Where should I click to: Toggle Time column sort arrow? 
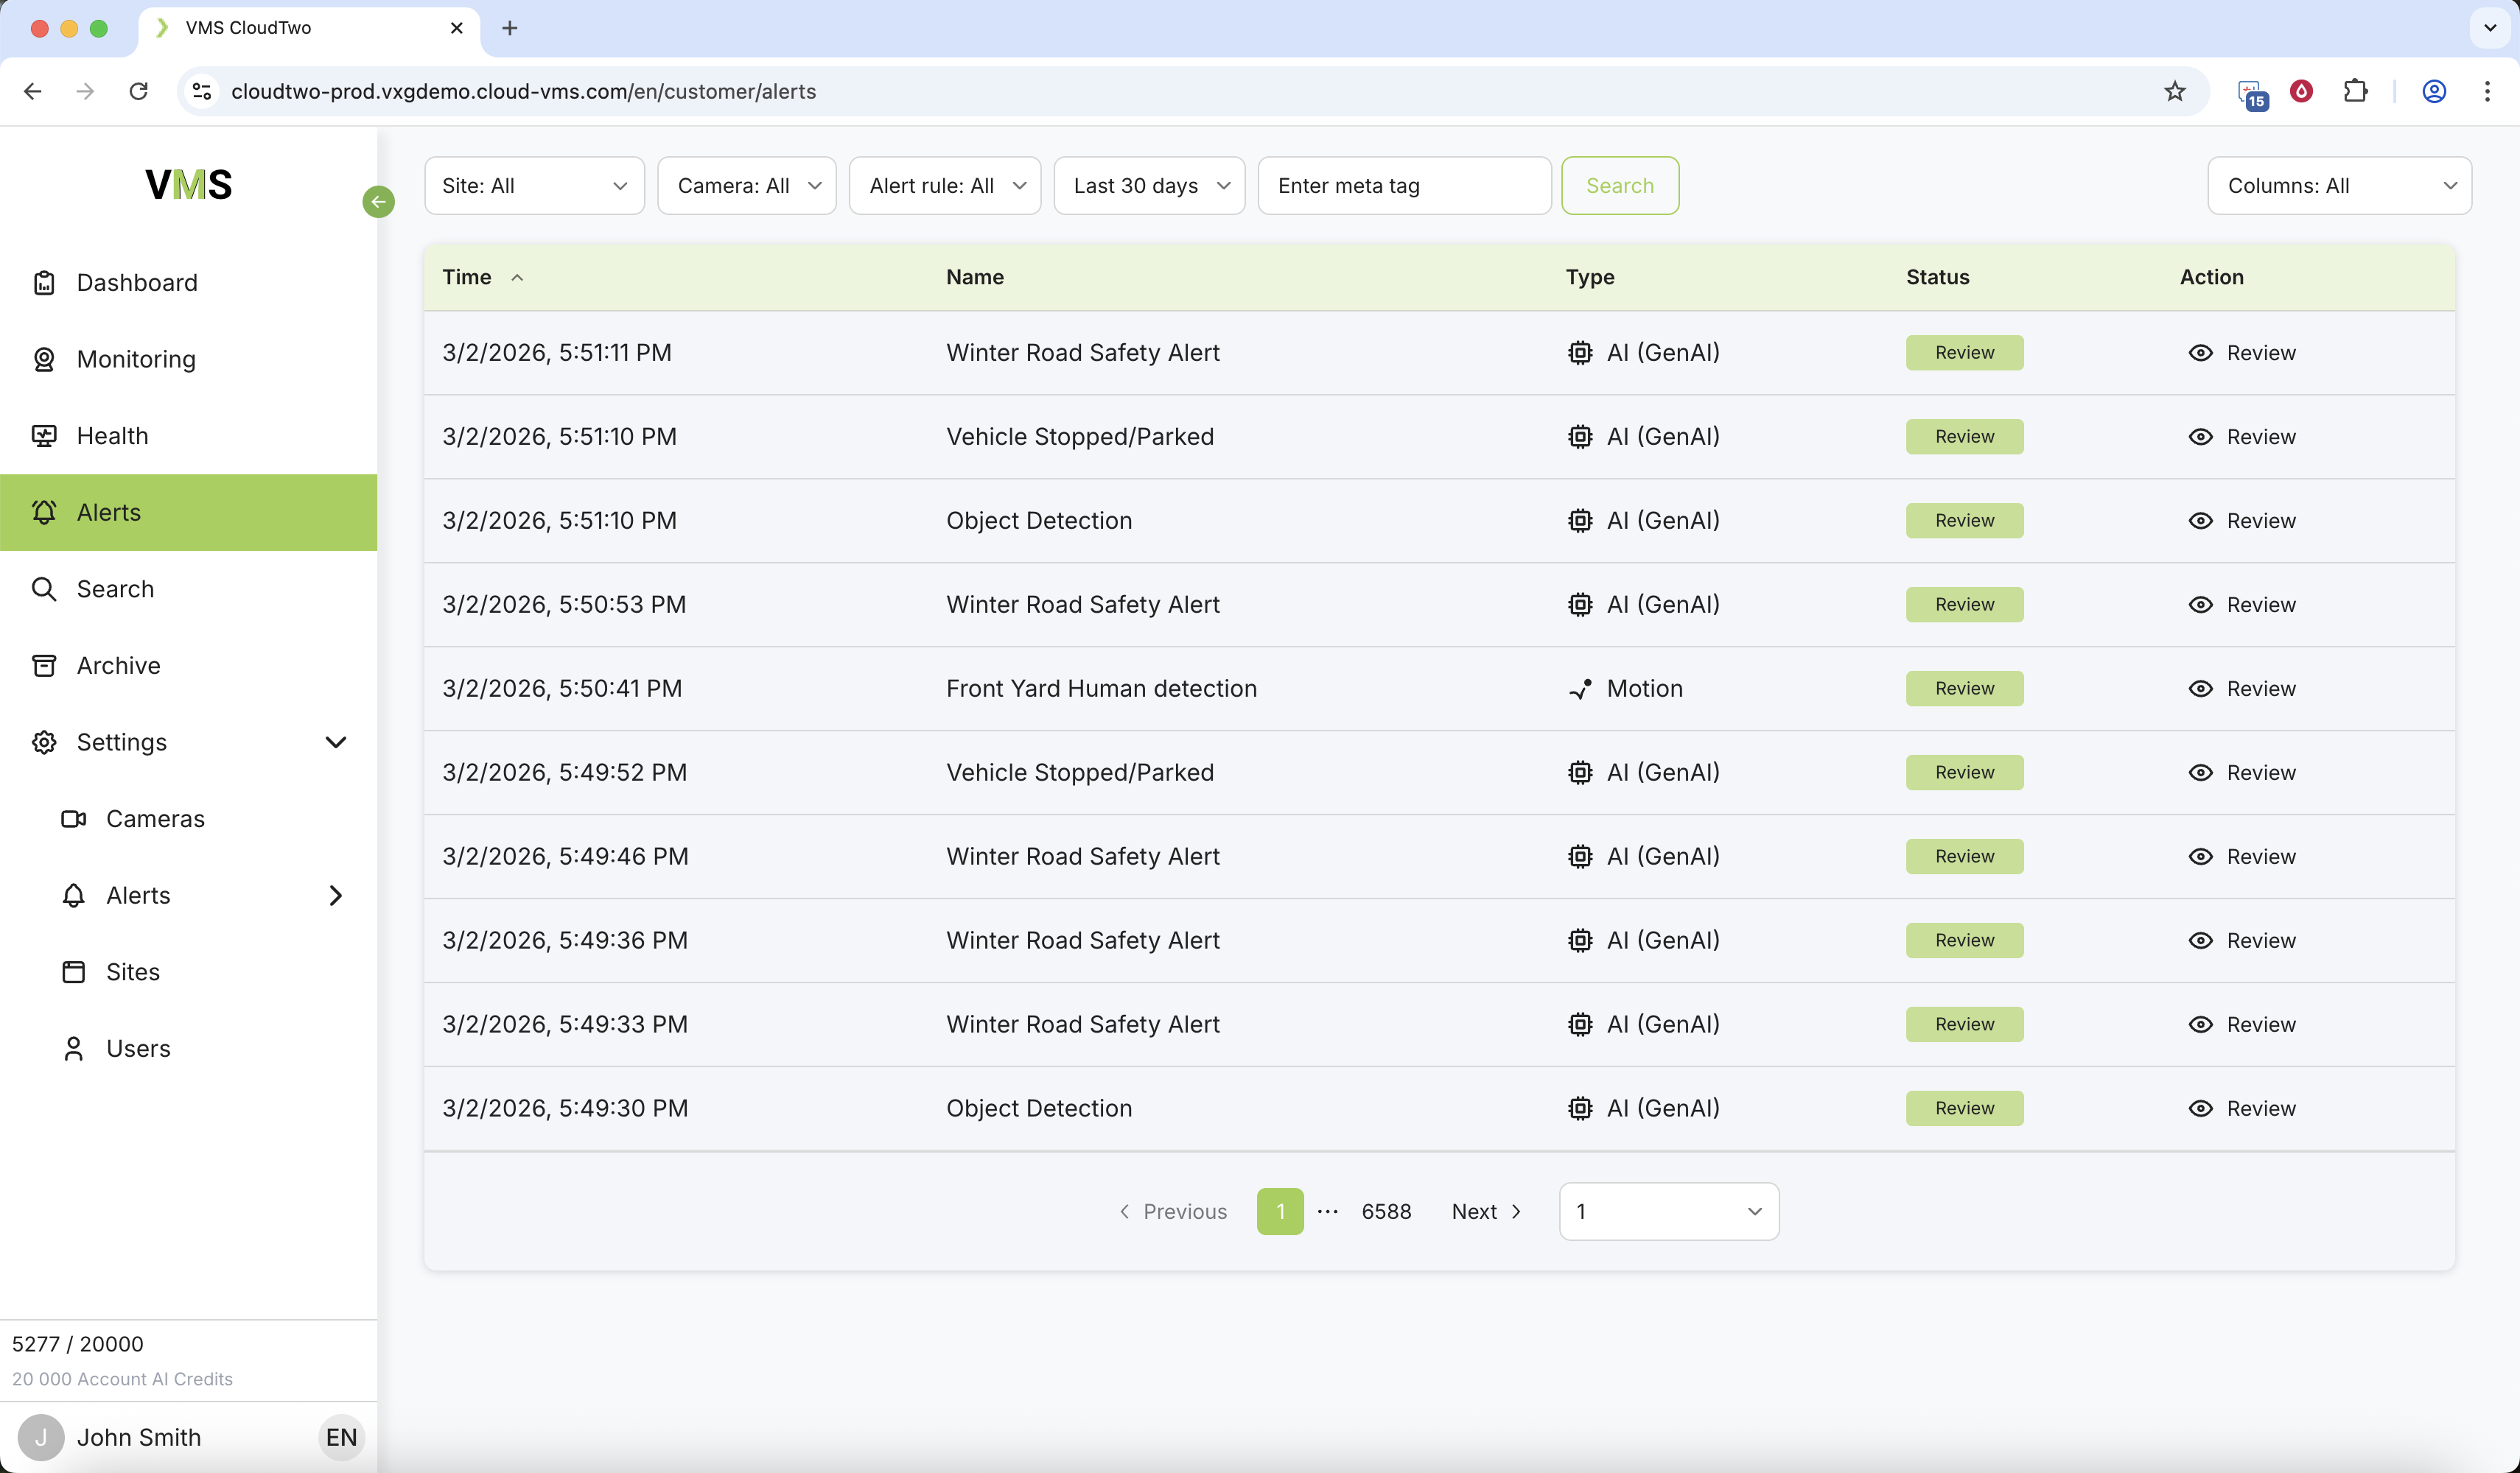[517, 278]
